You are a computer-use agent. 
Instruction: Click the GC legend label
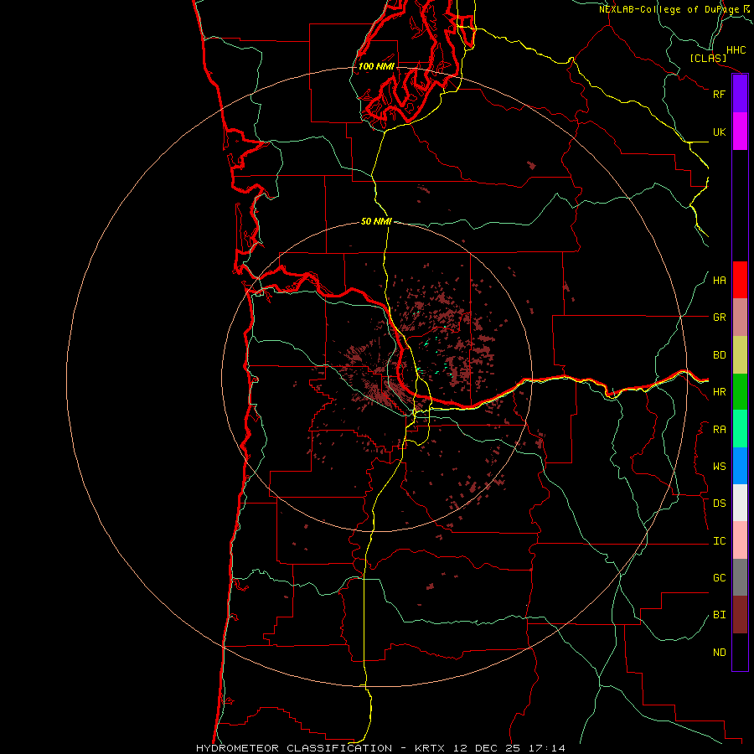[719, 578]
